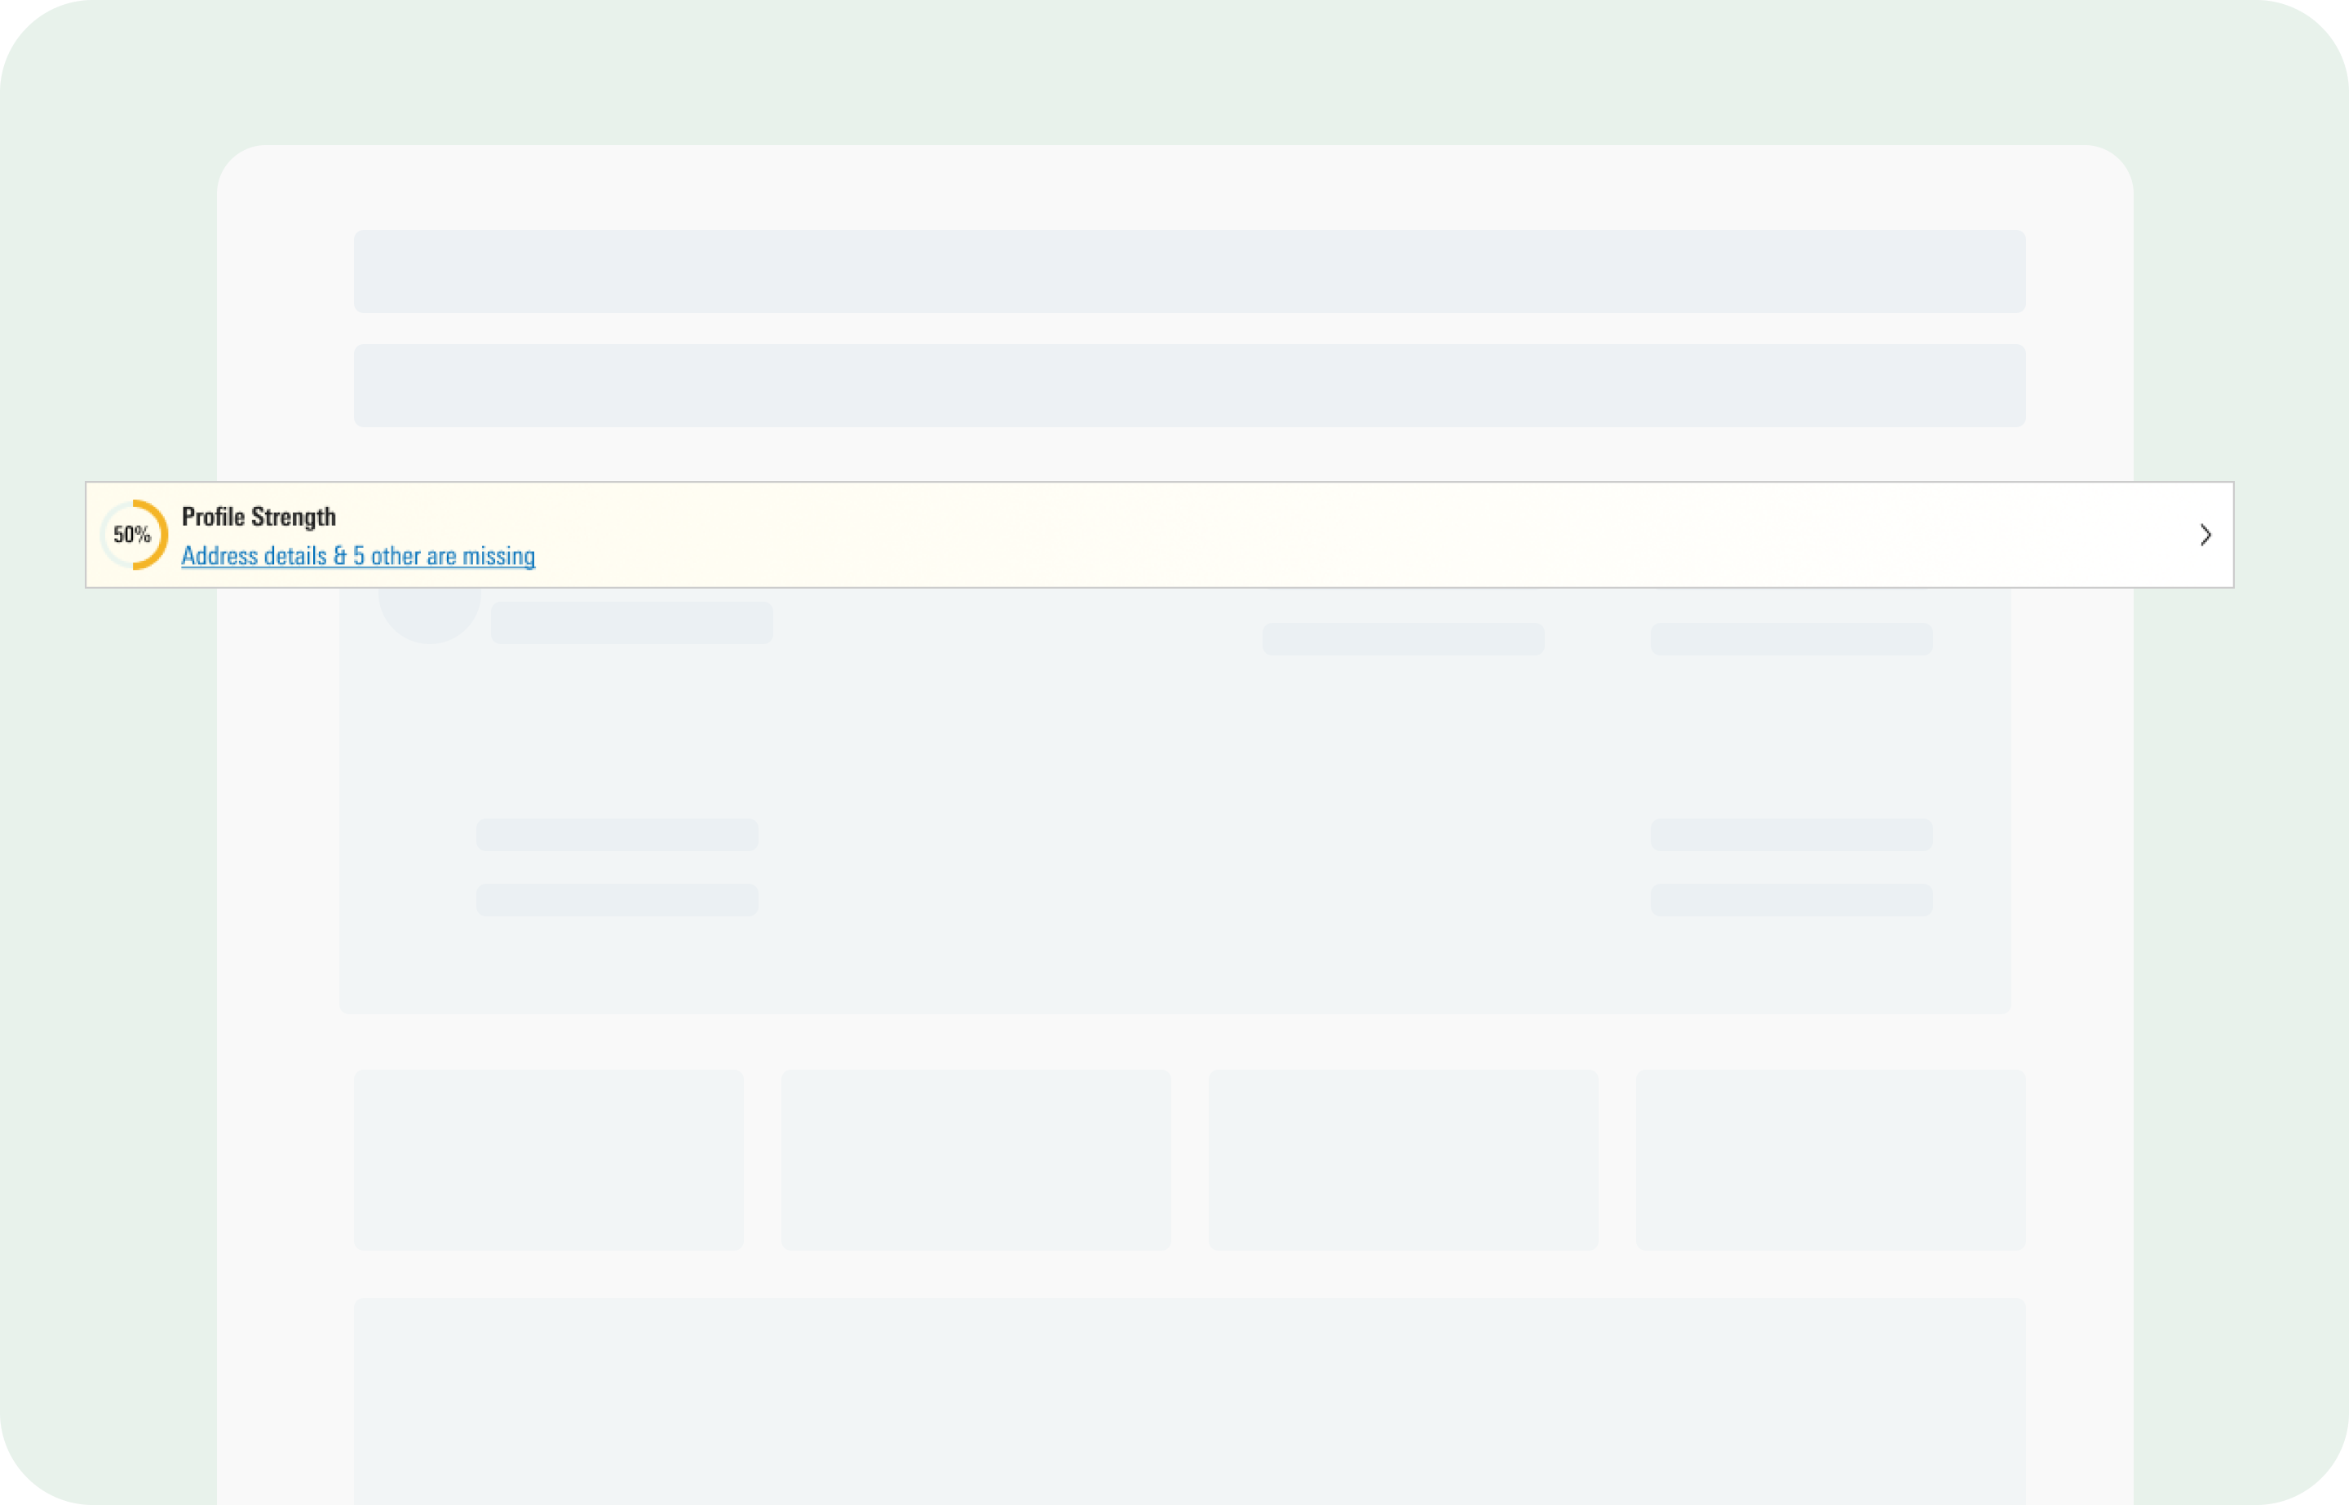
Task: Click the 50% circular progress indicator
Action: [x=134, y=535]
